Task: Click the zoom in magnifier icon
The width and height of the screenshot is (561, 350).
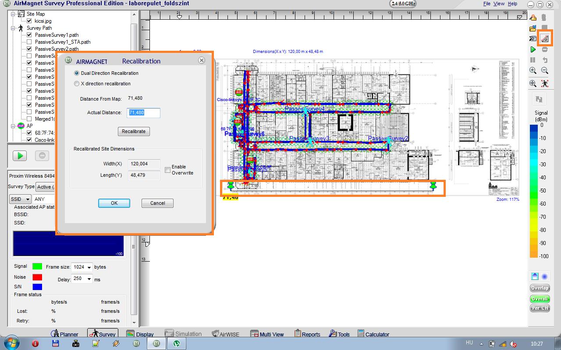Action: [x=533, y=70]
